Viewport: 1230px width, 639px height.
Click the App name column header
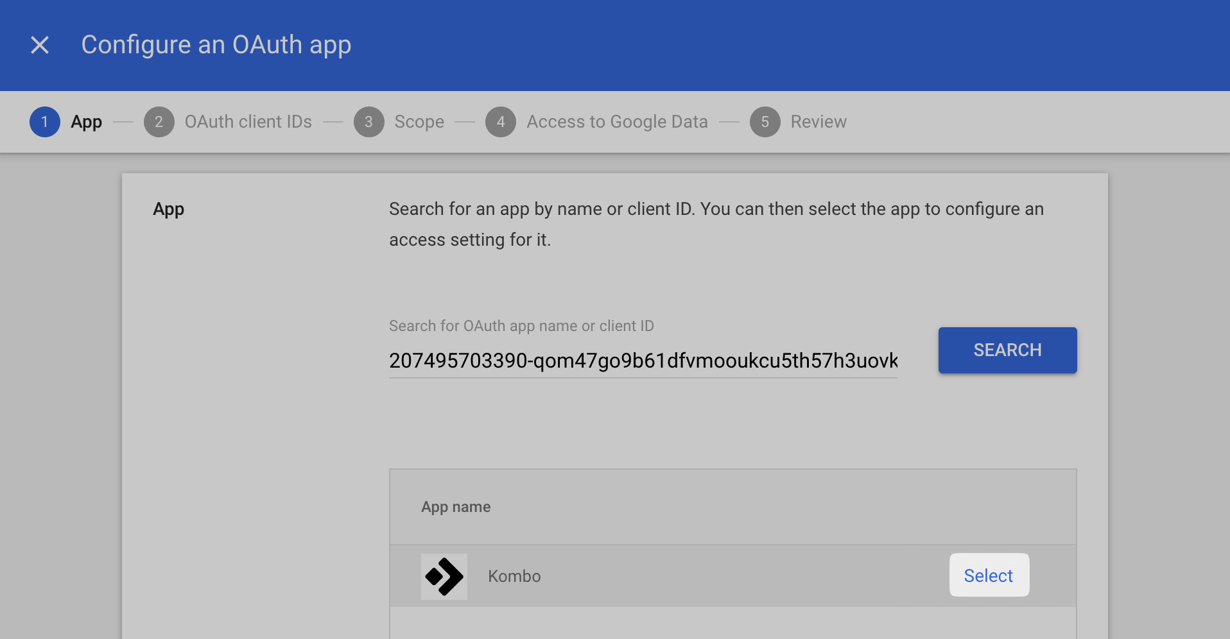pyautogui.click(x=456, y=507)
